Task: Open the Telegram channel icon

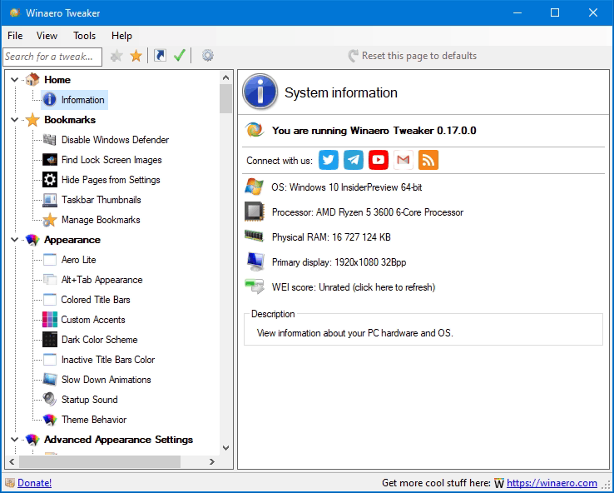Action: pyautogui.click(x=354, y=160)
